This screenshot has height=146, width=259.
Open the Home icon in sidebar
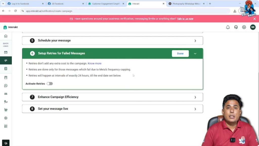(6, 36)
